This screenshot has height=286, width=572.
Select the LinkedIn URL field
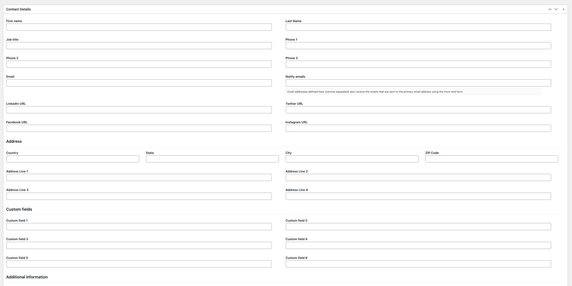tap(139, 110)
